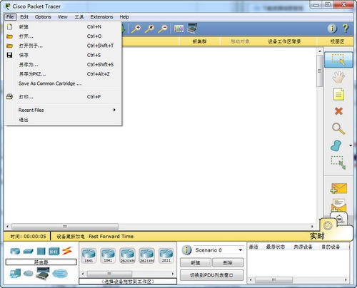Click the zoom in magnifier toolbar icon

tap(136, 29)
